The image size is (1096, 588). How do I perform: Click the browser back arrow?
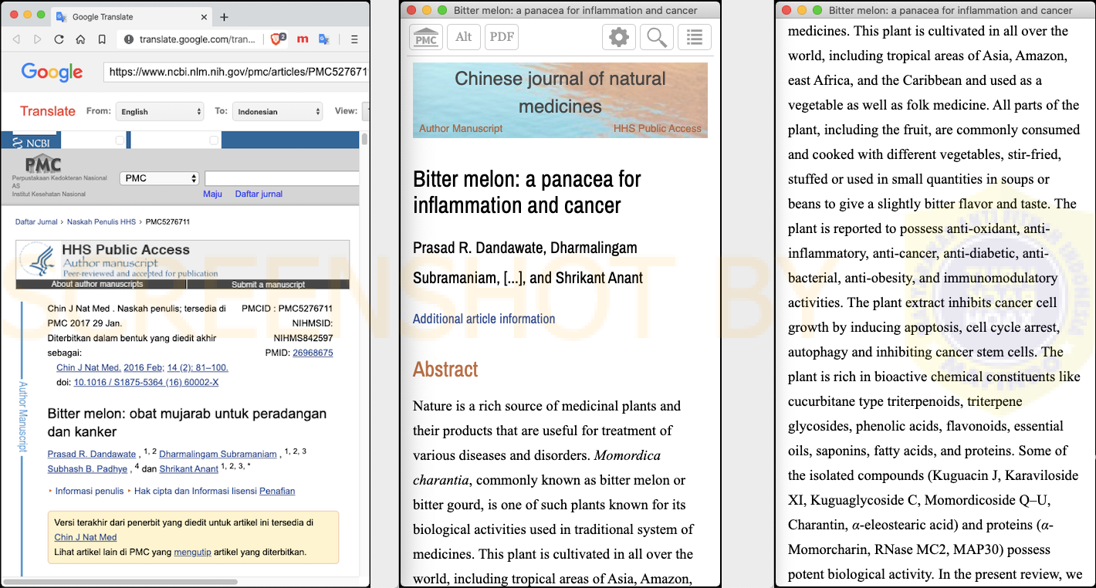pos(16,39)
